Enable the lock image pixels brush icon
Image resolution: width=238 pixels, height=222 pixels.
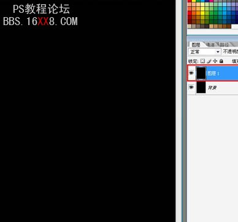[x=209, y=61]
